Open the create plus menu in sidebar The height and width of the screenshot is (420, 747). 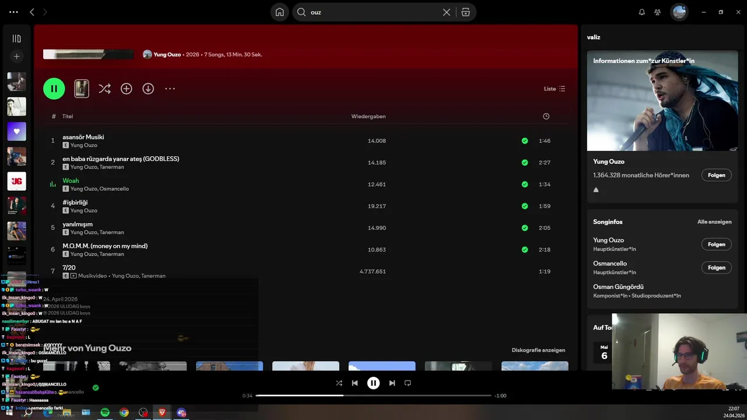pyautogui.click(x=16, y=57)
